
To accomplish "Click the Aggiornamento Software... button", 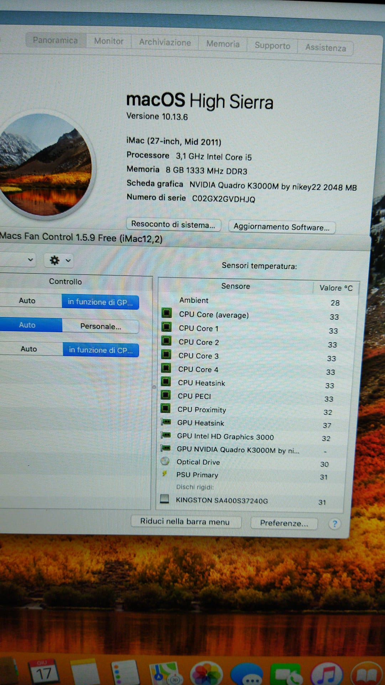I will point(282,227).
